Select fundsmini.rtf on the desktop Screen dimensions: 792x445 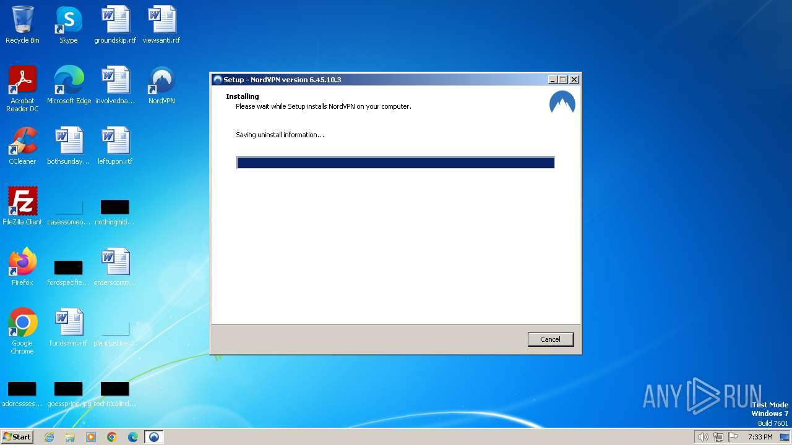pyautogui.click(x=69, y=328)
